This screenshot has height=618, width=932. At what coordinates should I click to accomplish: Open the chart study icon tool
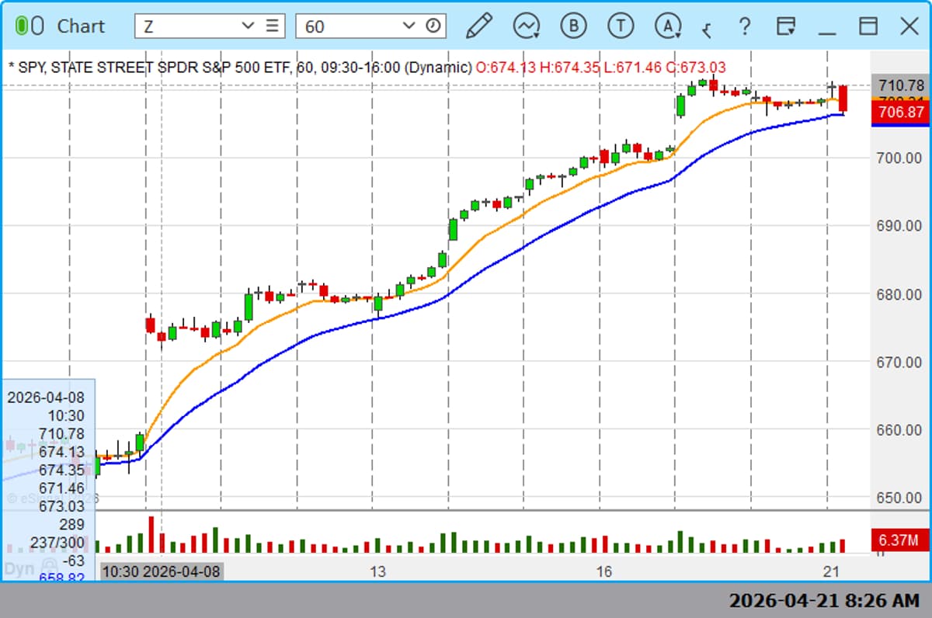tap(527, 26)
